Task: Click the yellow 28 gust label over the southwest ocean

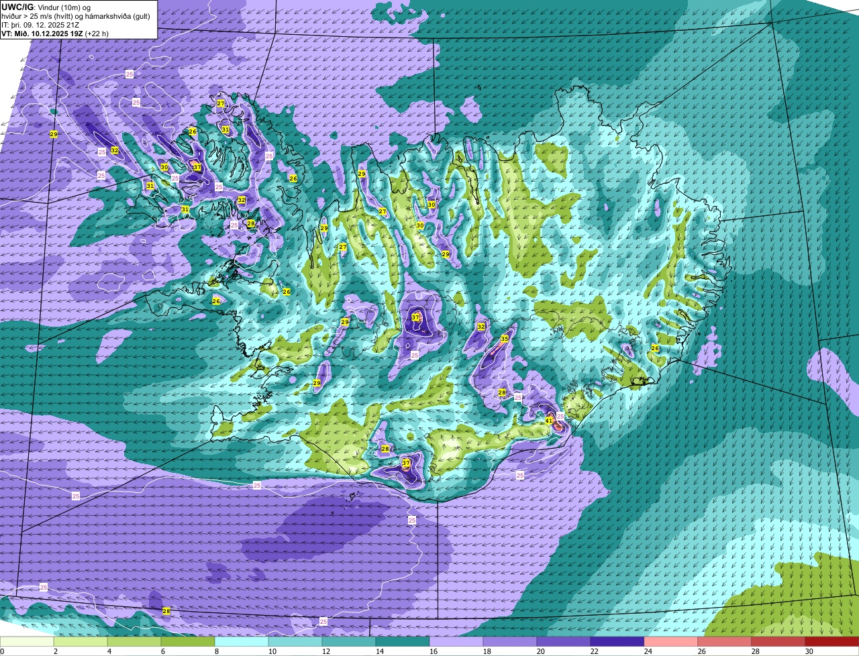Action: coord(166,611)
